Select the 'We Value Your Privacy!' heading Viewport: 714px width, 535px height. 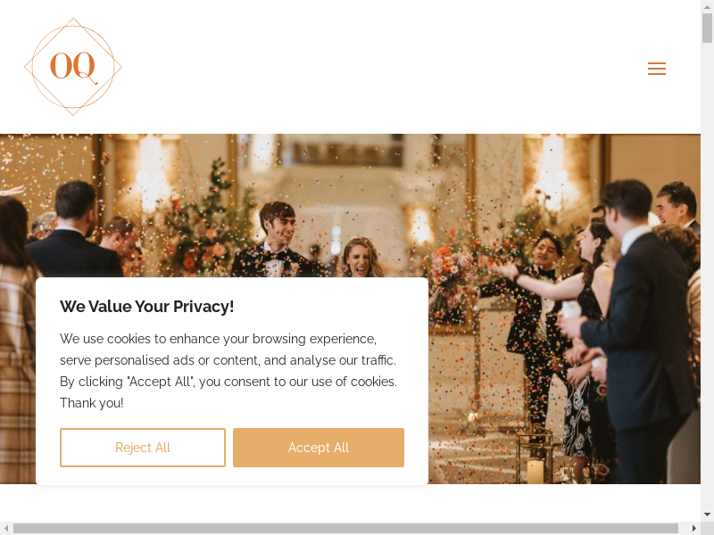point(146,306)
